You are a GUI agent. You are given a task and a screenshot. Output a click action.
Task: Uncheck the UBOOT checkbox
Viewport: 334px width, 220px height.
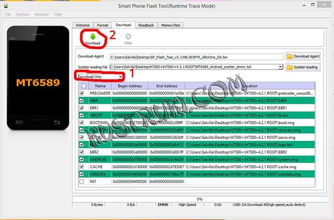click(82, 115)
